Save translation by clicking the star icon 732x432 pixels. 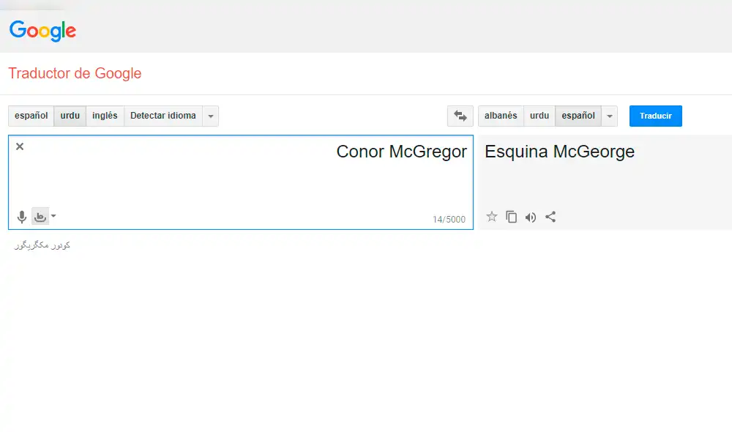(492, 216)
